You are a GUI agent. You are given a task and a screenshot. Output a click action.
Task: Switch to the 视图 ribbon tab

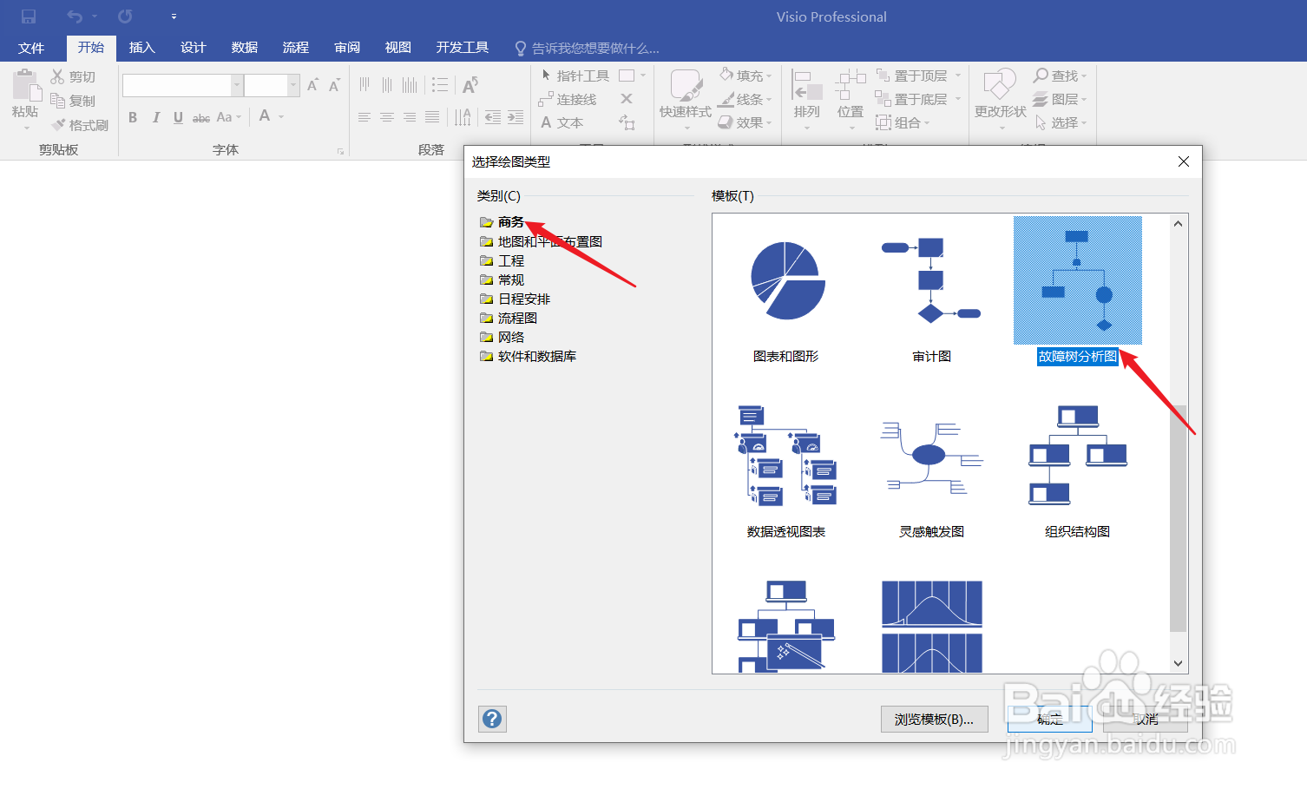[x=397, y=48]
